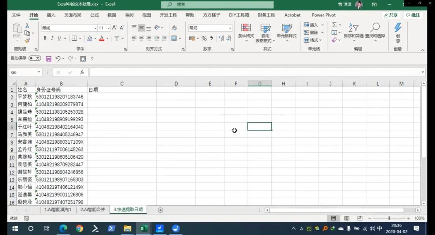Viewport: 435px width, 235px height.
Task: Decrease font size with smaller A icon
Action: [x=122, y=28]
